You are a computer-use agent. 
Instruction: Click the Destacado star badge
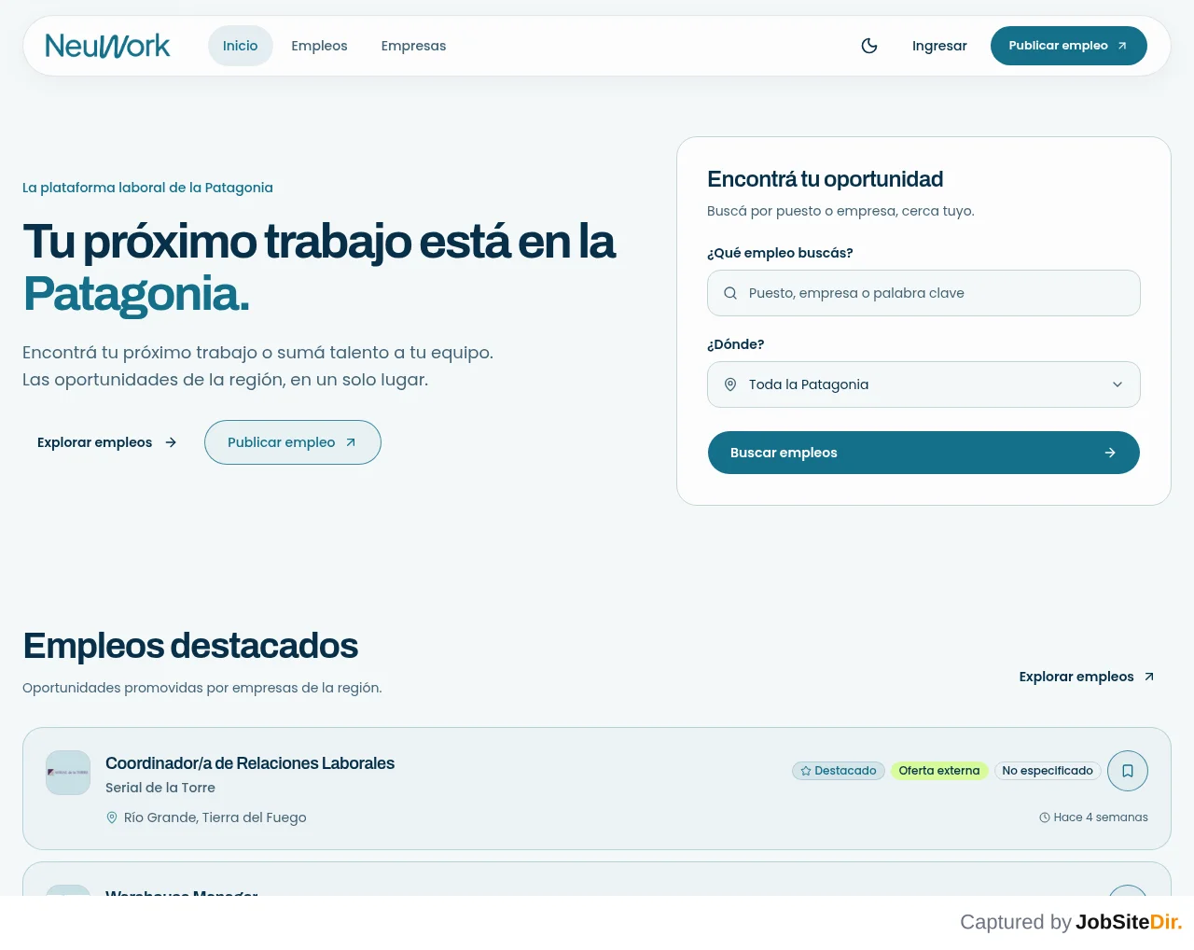839,771
